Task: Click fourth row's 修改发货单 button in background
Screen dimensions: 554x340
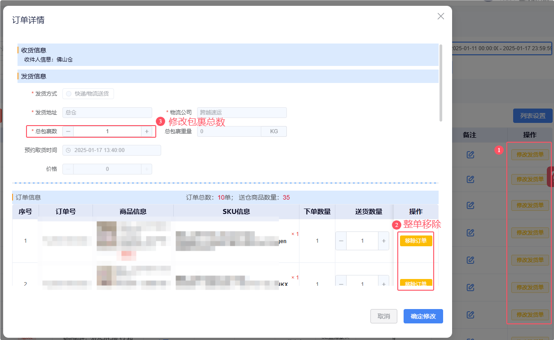Action: tap(530, 233)
